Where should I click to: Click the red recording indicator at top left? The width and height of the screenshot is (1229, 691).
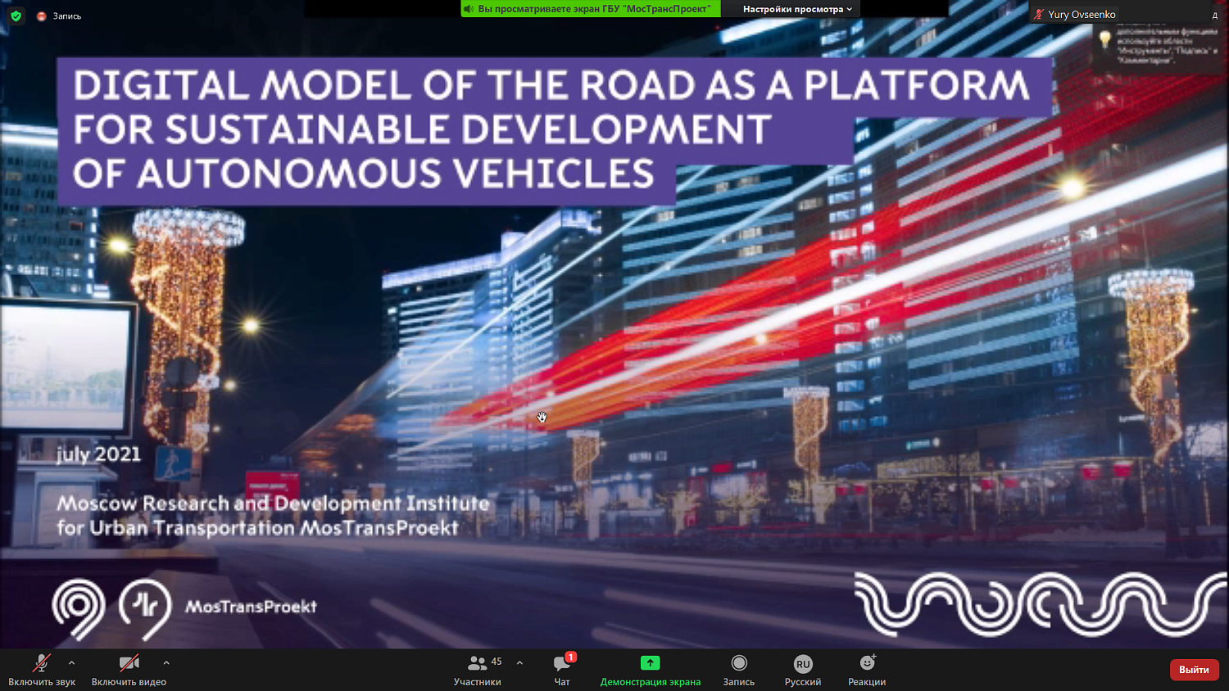(x=42, y=16)
